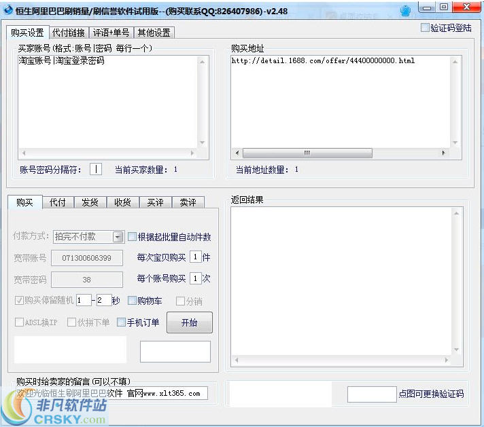Click down arrow of 买家账号 vertical scrollbar

pyautogui.click(x=203, y=143)
